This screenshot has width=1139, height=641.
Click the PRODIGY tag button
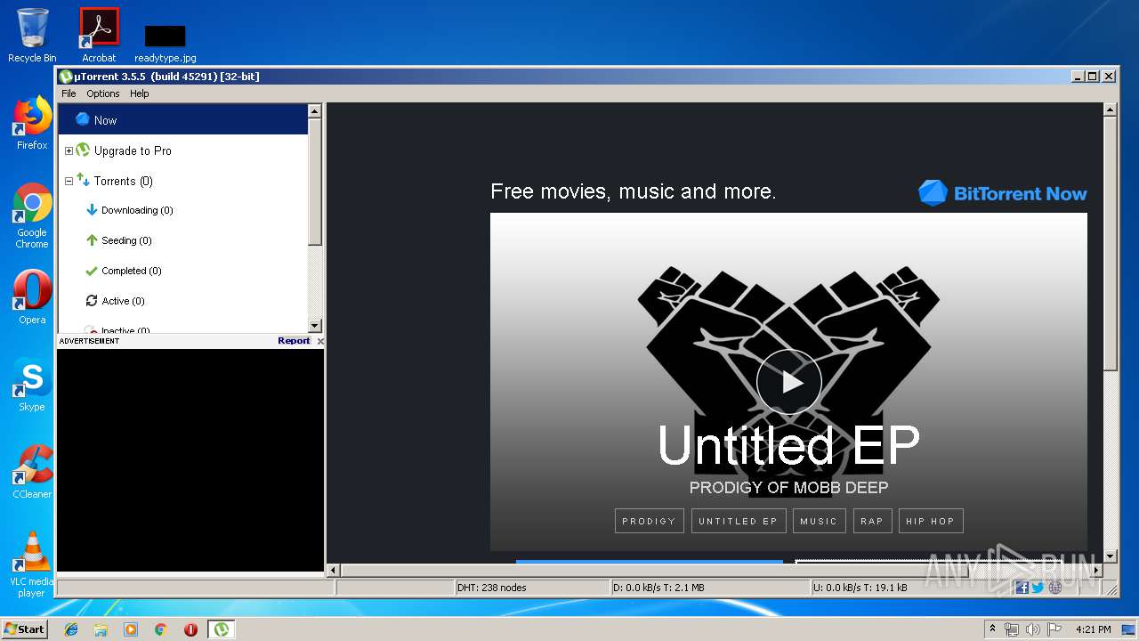click(x=649, y=521)
